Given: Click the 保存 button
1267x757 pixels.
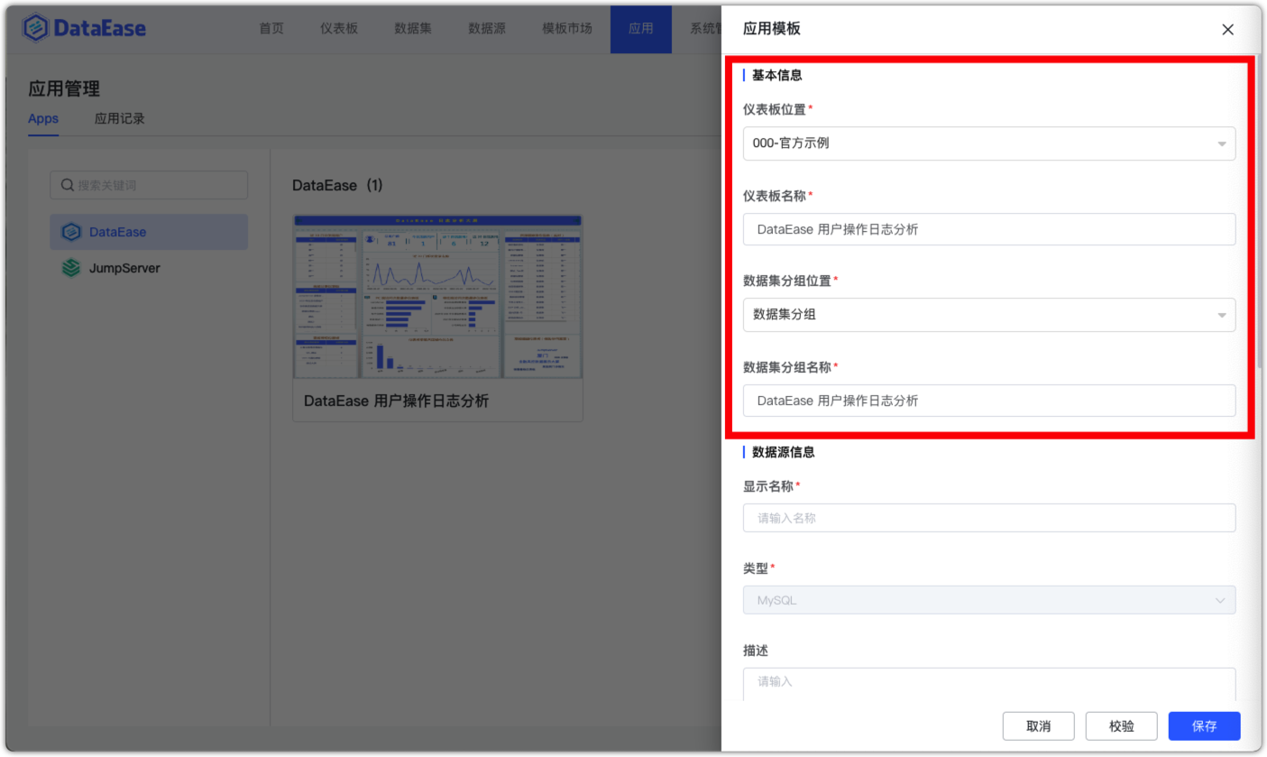Looking at the screenshot, I should pyautogui.click(x=1205, y=726).
